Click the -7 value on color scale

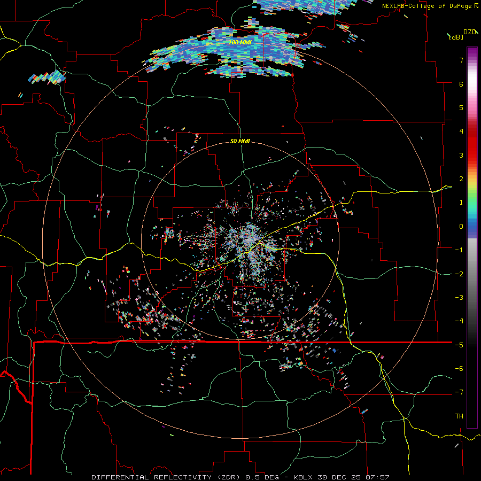pos(459,392)
